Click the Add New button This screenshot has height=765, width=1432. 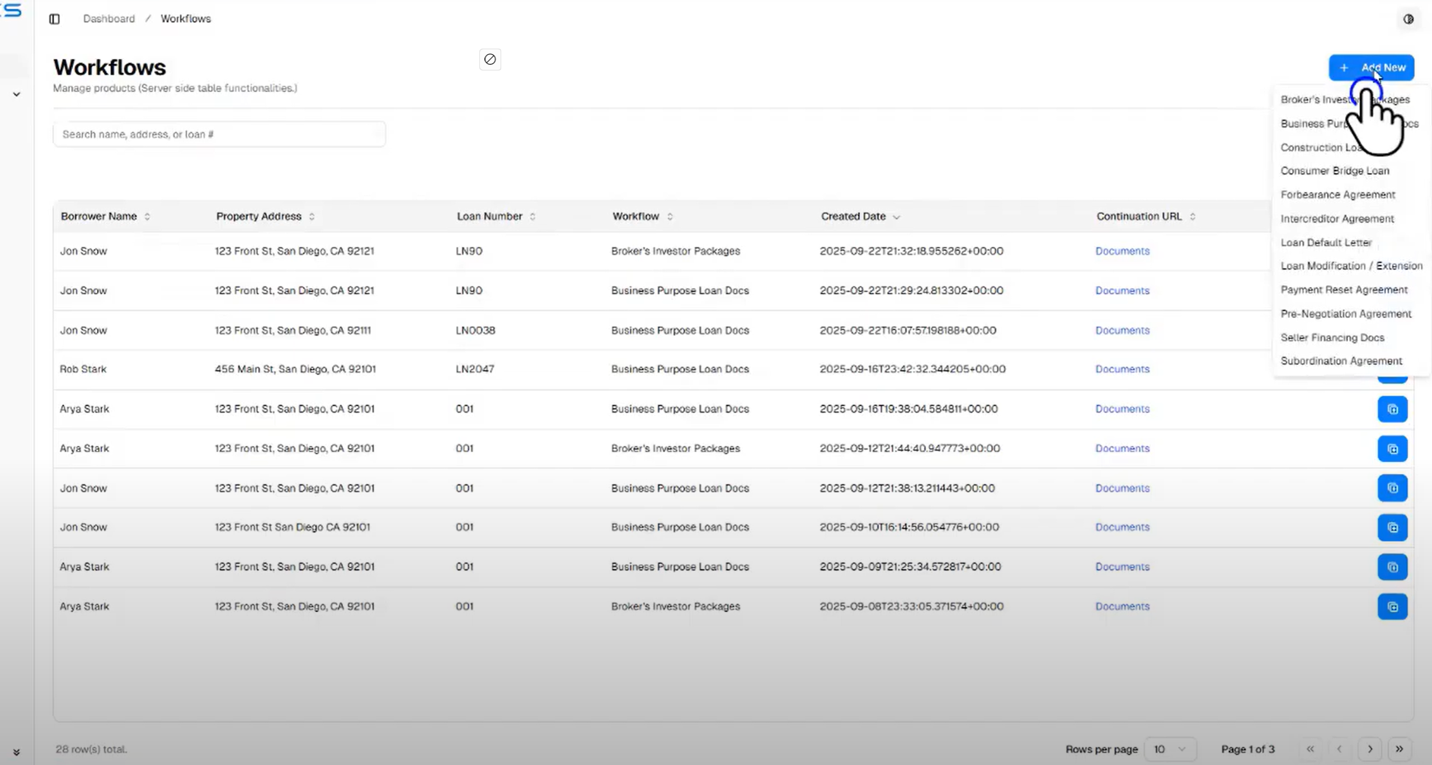(1371, 67)
